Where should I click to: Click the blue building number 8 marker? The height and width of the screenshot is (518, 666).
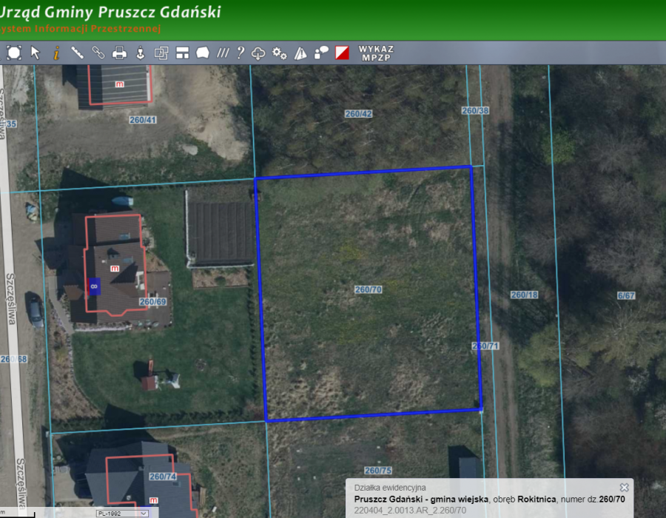tap(94, 285)
